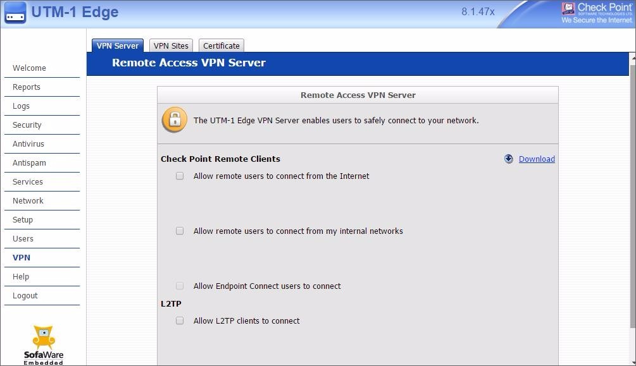Click Logout in the sidebar

(x=25, y=296)
